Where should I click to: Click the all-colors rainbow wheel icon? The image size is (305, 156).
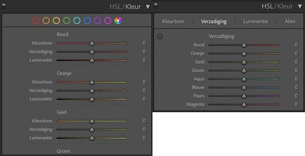point(118,21)
